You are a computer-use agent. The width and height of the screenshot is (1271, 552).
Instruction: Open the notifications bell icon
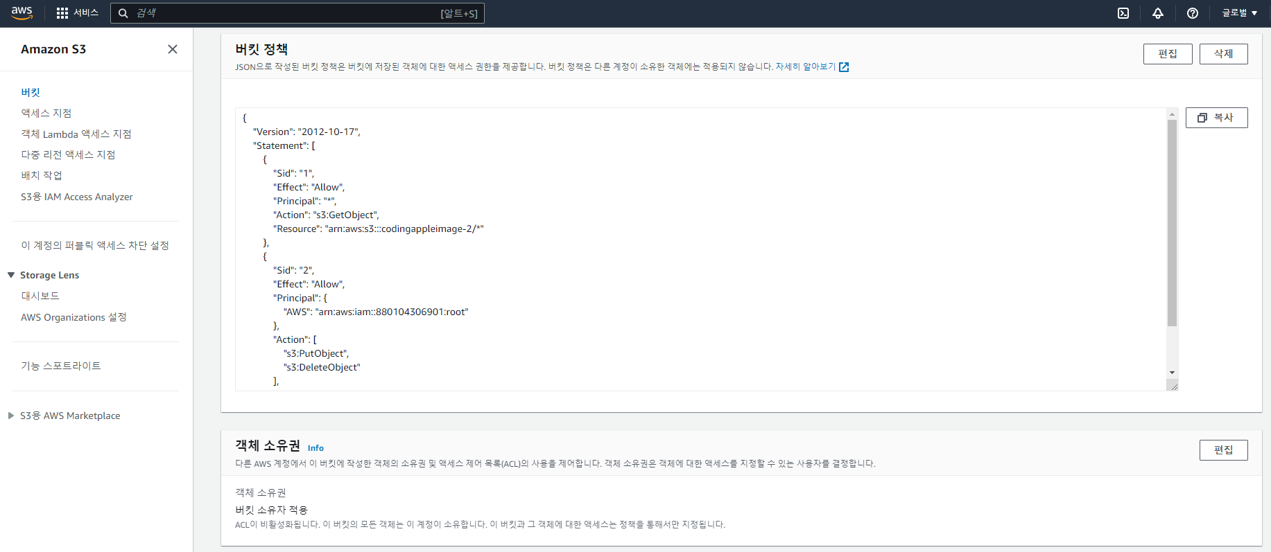[x=1158, y=13]
